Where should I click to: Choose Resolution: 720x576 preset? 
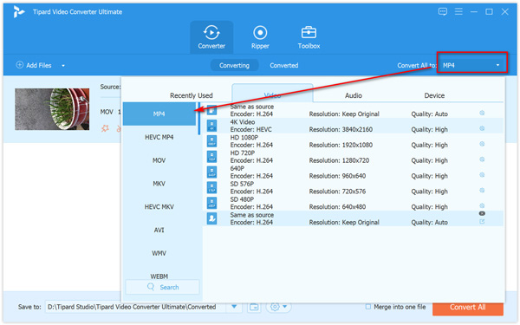click(x=354, y=188)
